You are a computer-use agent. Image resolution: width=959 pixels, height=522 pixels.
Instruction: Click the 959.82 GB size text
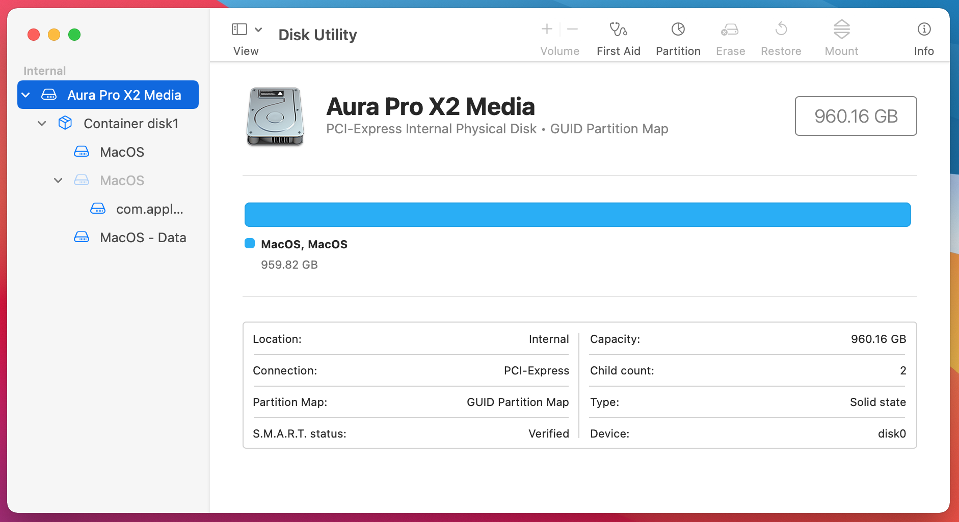pos(289,265)
